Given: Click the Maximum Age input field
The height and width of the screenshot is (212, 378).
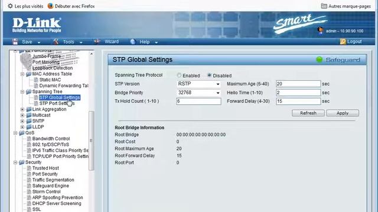Looking at the screenshot, I should click(x=298, y=84).
